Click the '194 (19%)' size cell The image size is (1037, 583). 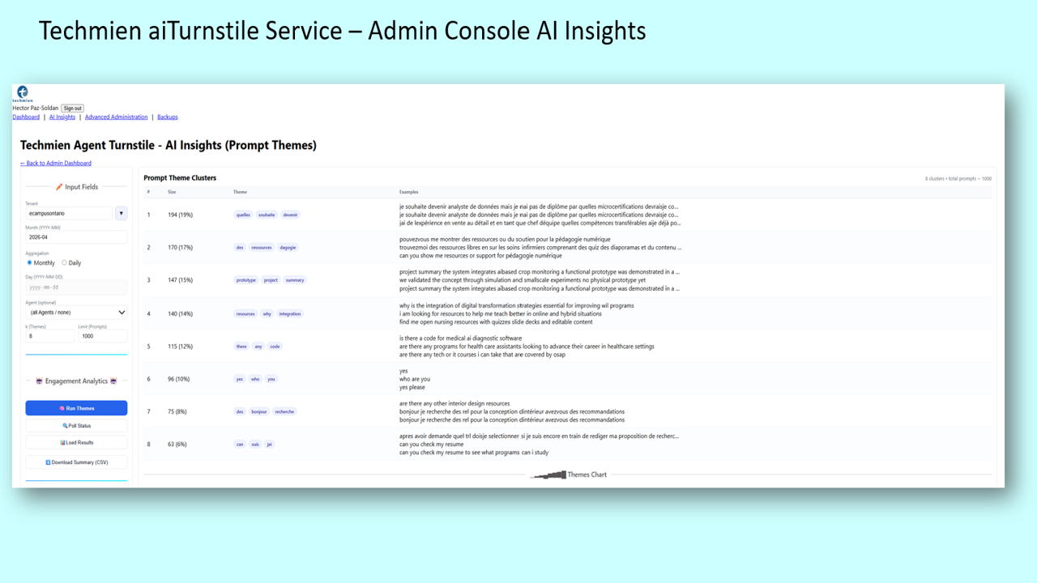(181, 215)
